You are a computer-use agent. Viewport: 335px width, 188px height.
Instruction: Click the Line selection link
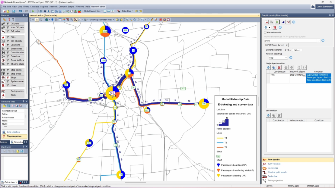pos(13,132)
